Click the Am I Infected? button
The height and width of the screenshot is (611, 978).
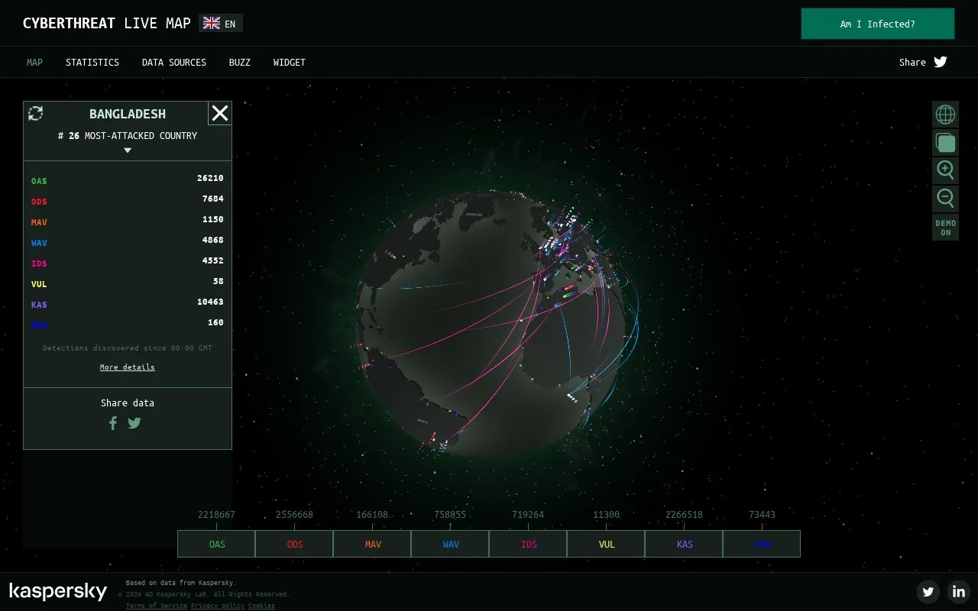878,24
